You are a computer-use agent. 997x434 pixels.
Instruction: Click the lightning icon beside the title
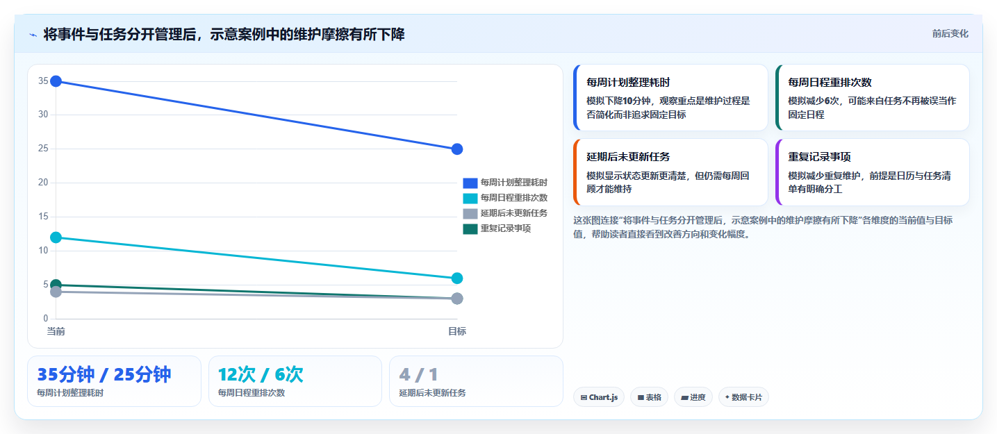coord(33,35)
